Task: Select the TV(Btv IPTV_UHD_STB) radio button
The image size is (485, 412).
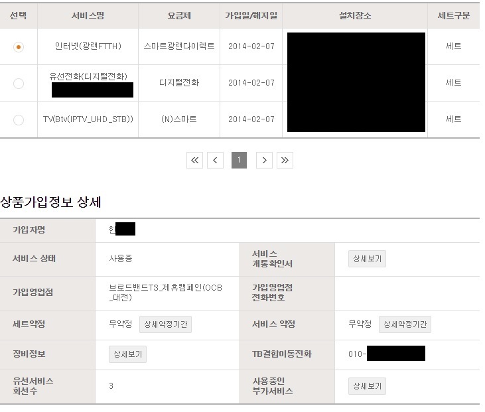Action: [x=19, y=119]
